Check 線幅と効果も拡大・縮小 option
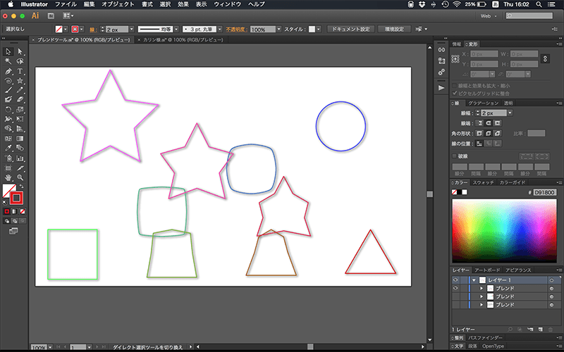This screenshot has width=564, height=352. coord(455,85)
